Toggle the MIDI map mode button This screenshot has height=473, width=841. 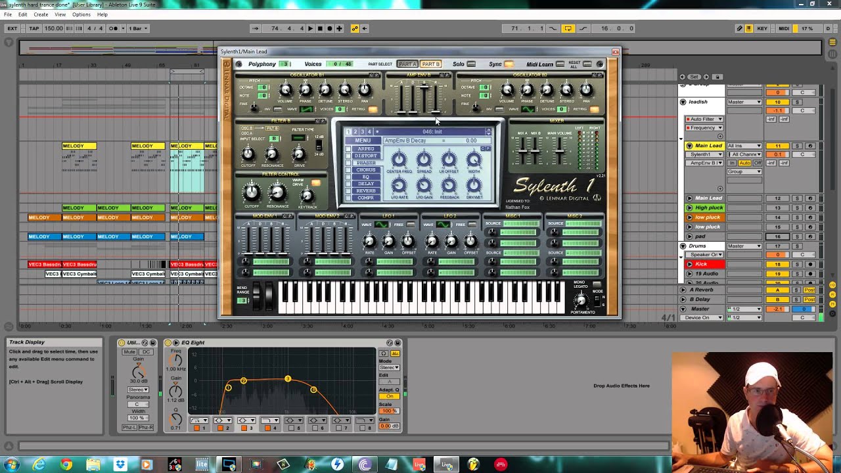pos(784,28)
